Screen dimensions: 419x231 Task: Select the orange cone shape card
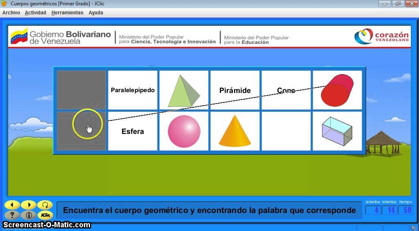[235, 131]
